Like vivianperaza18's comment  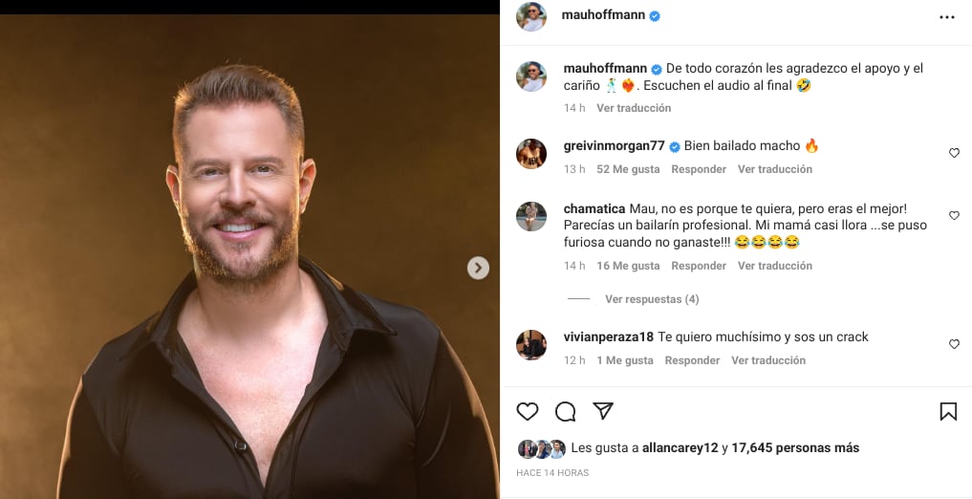pos(954,344)
